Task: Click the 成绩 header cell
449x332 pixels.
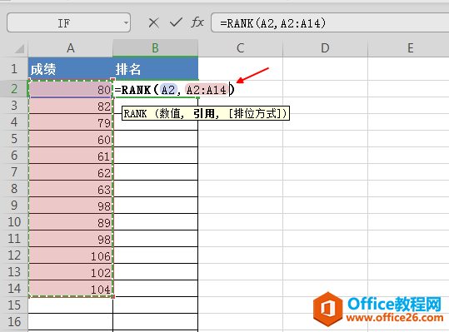Action: (71, 69)
